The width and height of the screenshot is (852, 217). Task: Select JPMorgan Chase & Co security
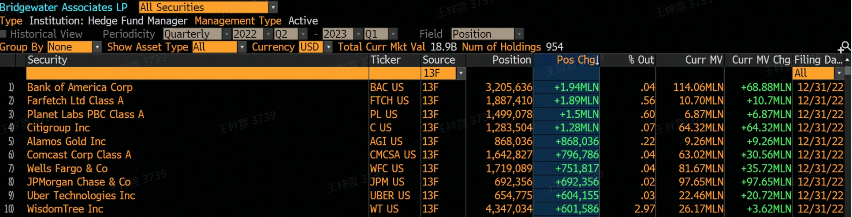79,182
